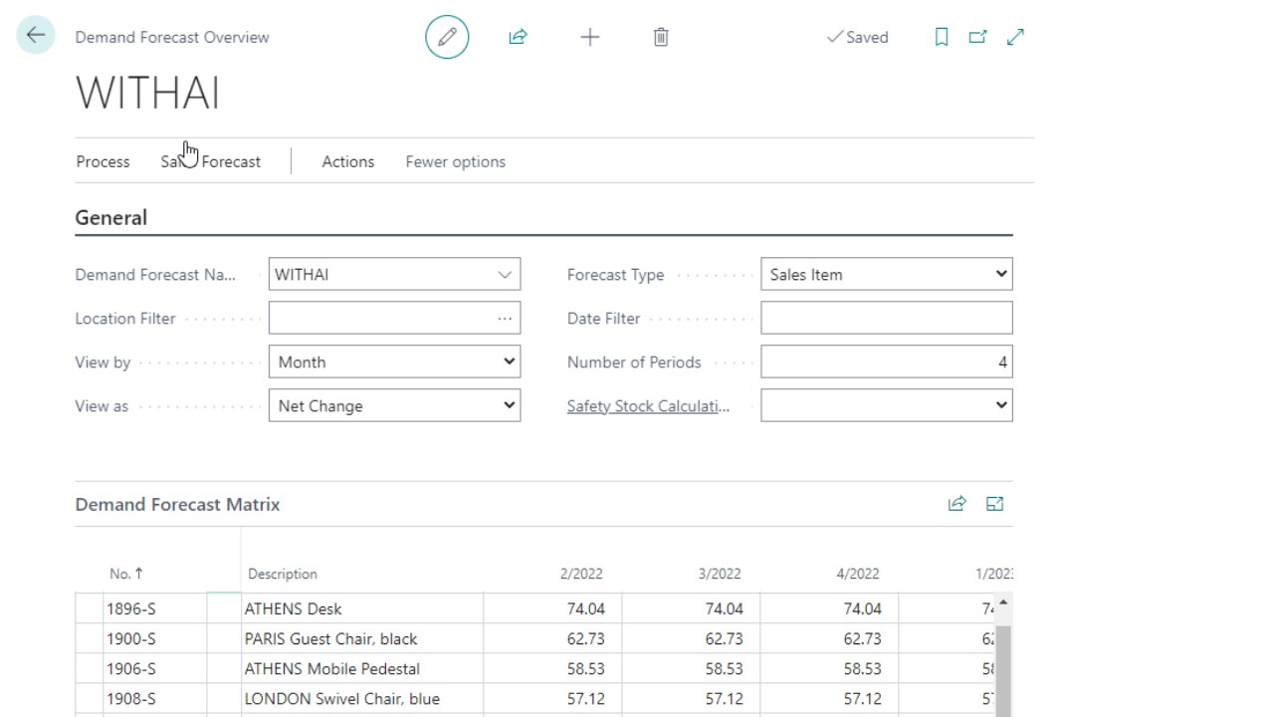Open page in new window icon
The image size is (1274, 717).
click(x=977, y=37)
